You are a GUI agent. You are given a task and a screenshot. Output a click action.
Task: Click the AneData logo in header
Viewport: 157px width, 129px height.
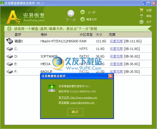point(25,17)
